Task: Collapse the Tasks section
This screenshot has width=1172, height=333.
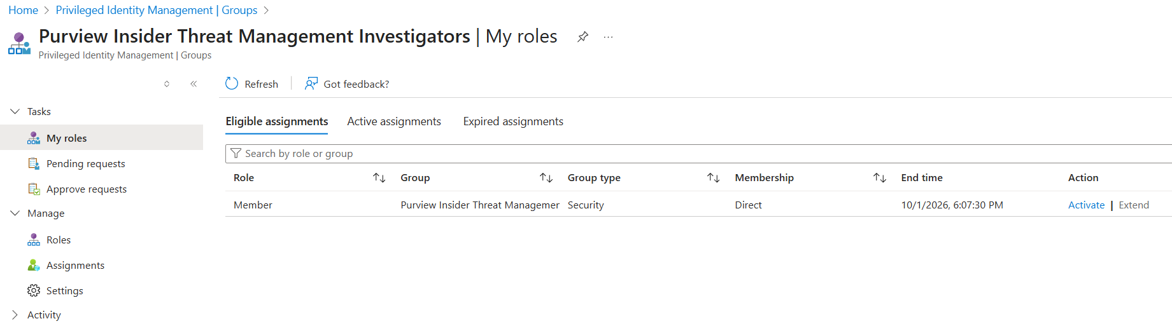Action: tap(15, 112)
